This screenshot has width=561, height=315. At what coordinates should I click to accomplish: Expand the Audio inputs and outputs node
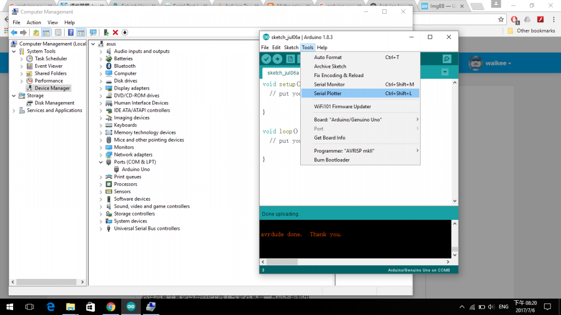(101, 51)
